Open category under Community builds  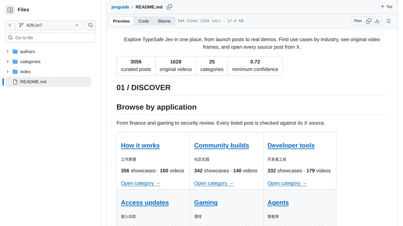(214, 183)
